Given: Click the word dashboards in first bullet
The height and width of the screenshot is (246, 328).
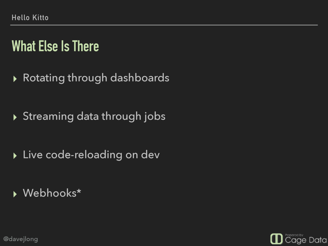Looking at the screenshot, I should click(x=140, y=78).
